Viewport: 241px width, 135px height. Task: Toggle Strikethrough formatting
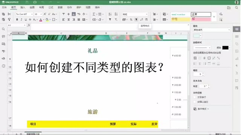click(x=30, y=19)
